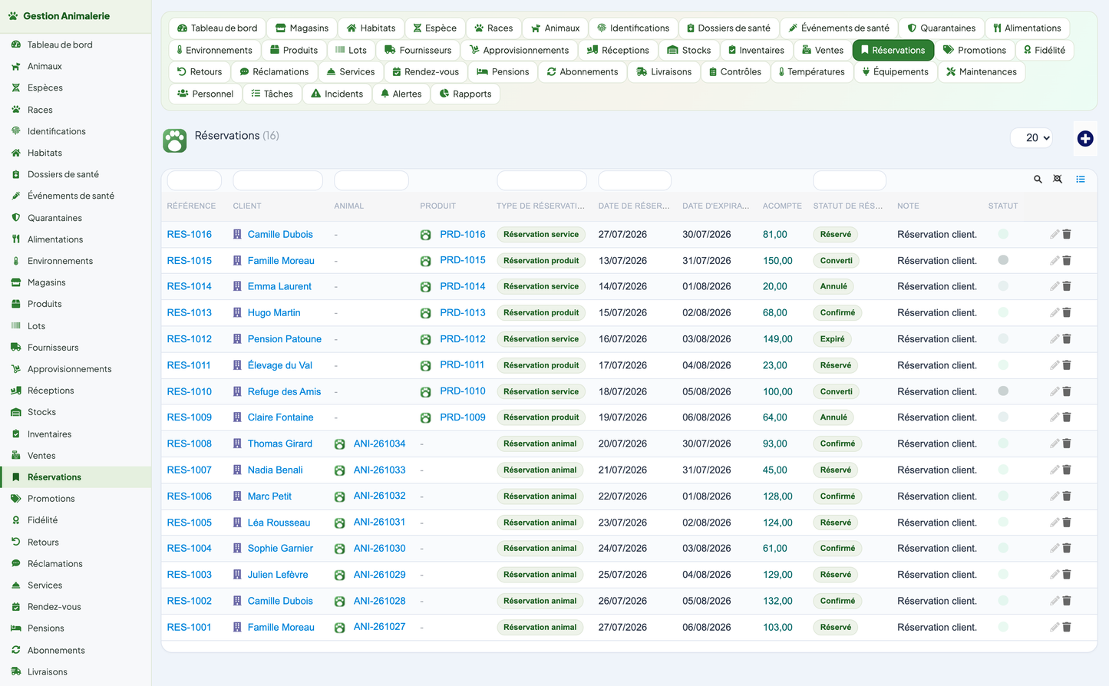Toggle status switch for RES-1015
1109x686 pixels.
pyautogui.click(x=1003, y=260)
